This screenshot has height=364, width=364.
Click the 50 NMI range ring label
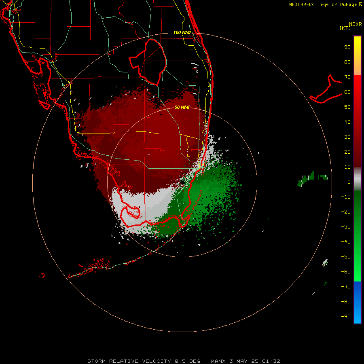[x=182, y=107]
